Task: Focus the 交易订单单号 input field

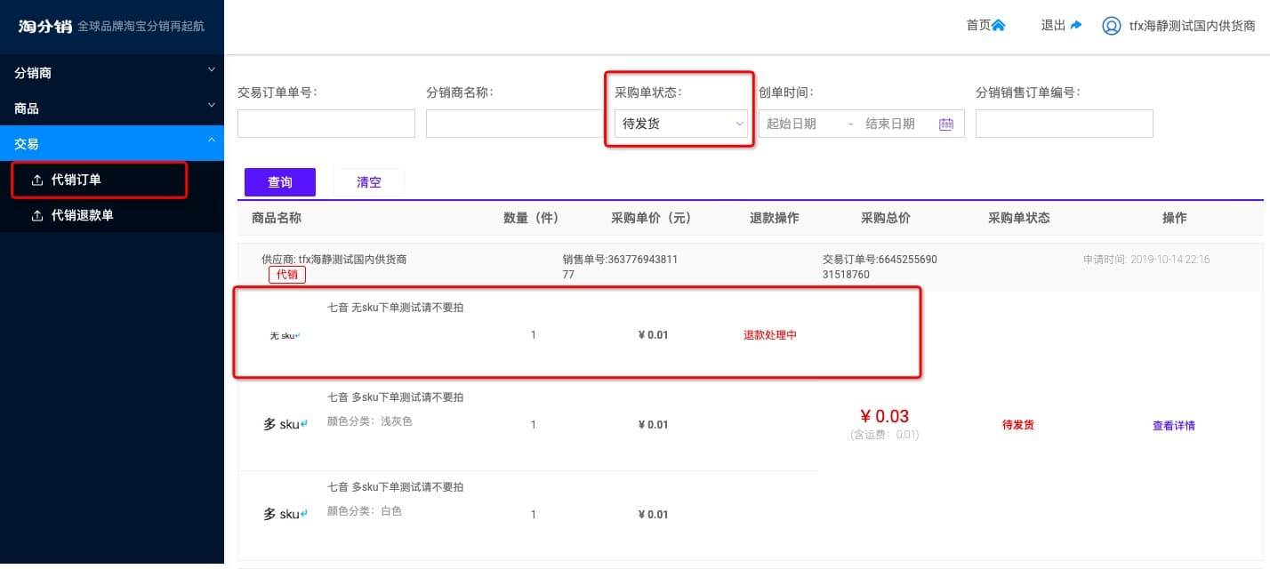Action: 326,124
